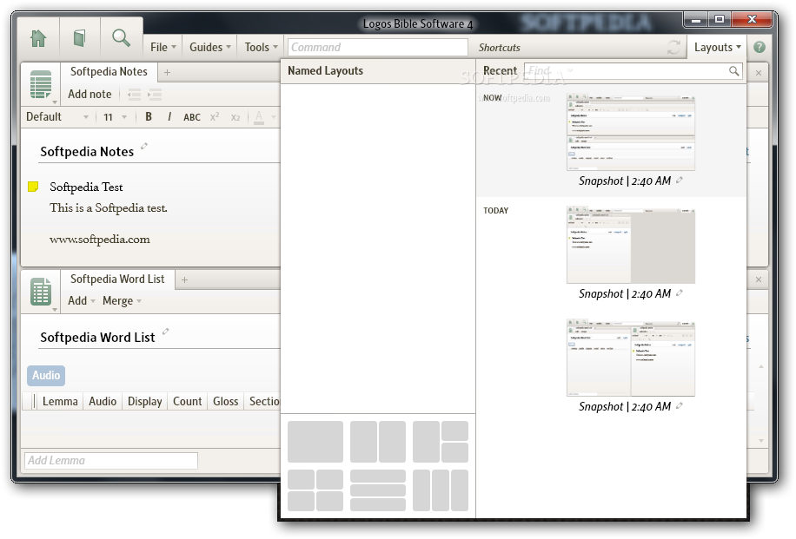796x539 pixels.
Task: Open Softpedia Notes panel menu icon
Action: pyautogui.click(x=41, y=85)
